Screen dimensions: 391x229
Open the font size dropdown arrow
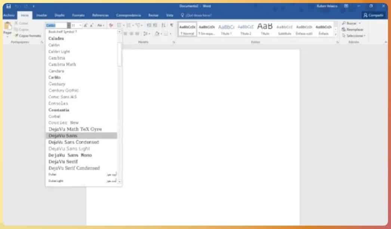click(x=80, y=25)
